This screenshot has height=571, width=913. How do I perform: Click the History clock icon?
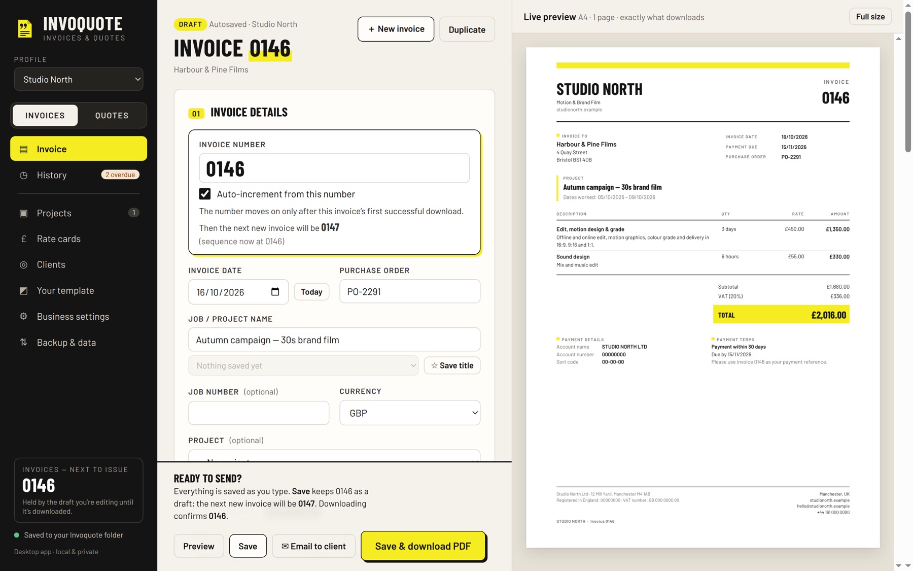(x=23, y=175)
